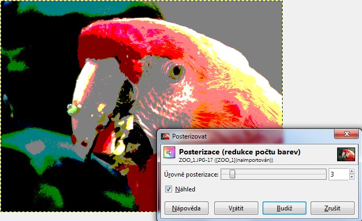Click the Úrovně posterizace slider handle
Viewport: 362px width, 221px height.
pyautogui.click(x=232, y=174)
